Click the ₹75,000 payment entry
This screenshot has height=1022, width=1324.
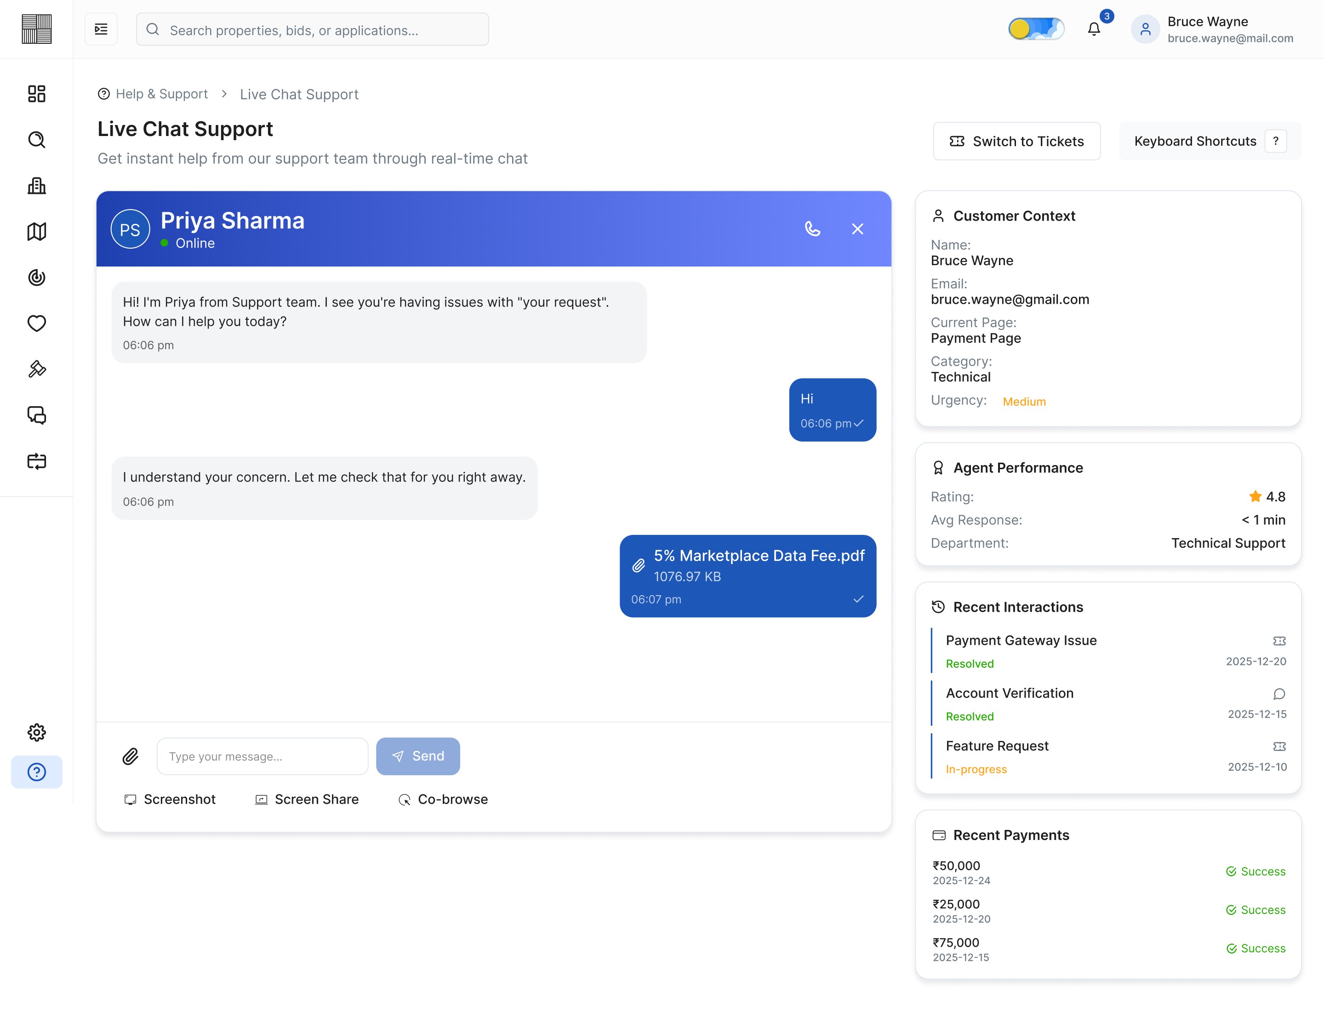(1108, 948)
